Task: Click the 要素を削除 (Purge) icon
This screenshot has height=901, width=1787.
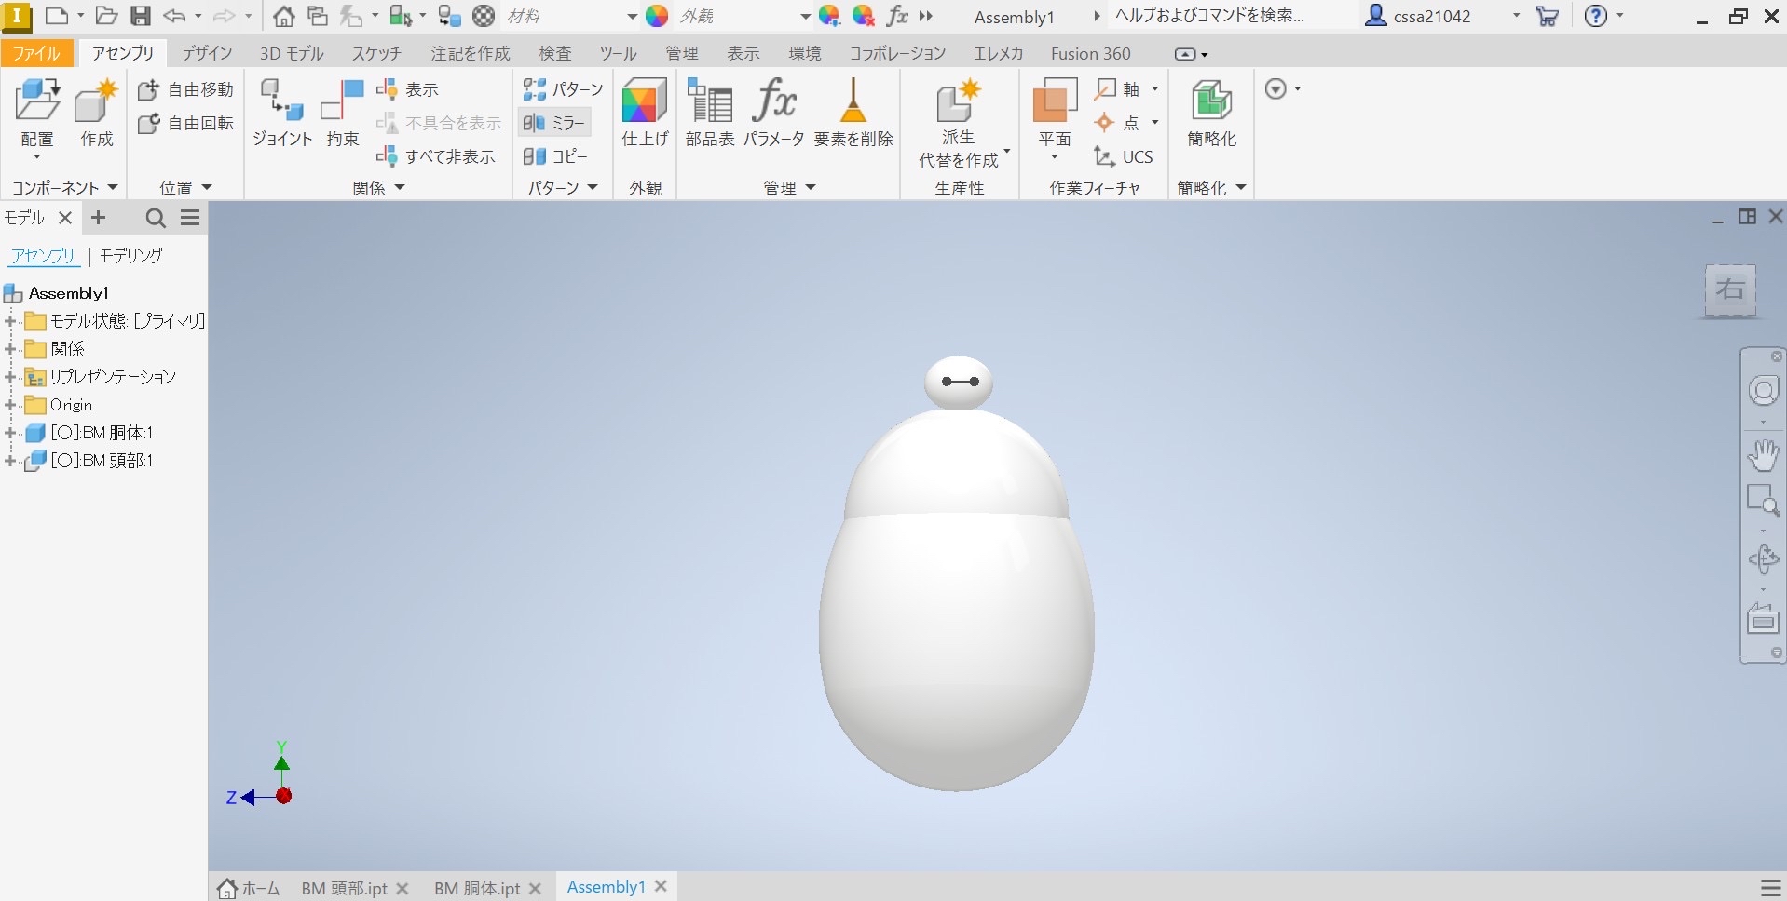Action: pos(853,102)
